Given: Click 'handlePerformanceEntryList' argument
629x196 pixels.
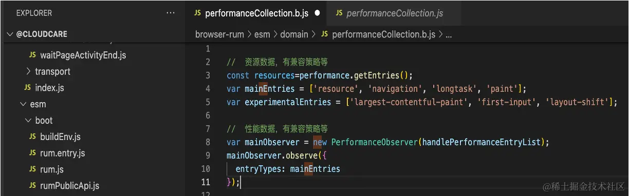Looking at the screenshot, I should pyautogui.click(x=481, y=142).
